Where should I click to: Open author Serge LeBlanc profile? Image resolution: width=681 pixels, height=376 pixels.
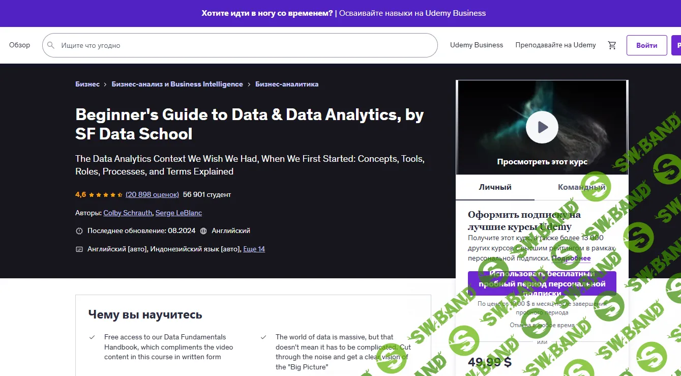point(179,213)
